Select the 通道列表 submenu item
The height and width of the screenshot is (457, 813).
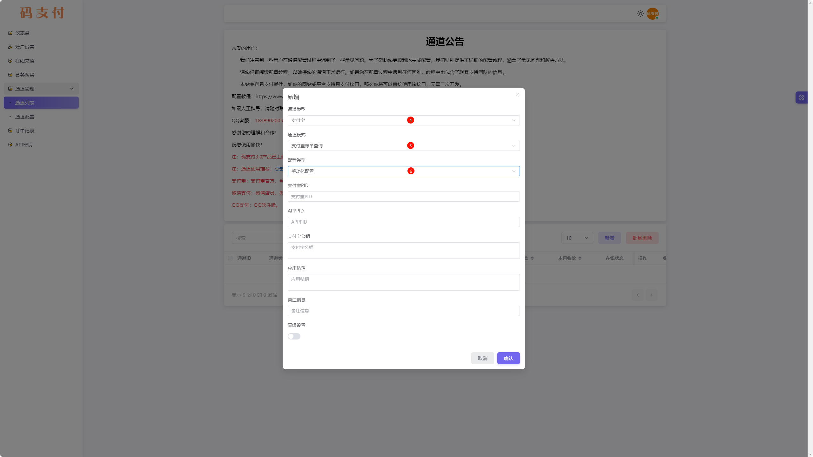(x=25, y=103)
